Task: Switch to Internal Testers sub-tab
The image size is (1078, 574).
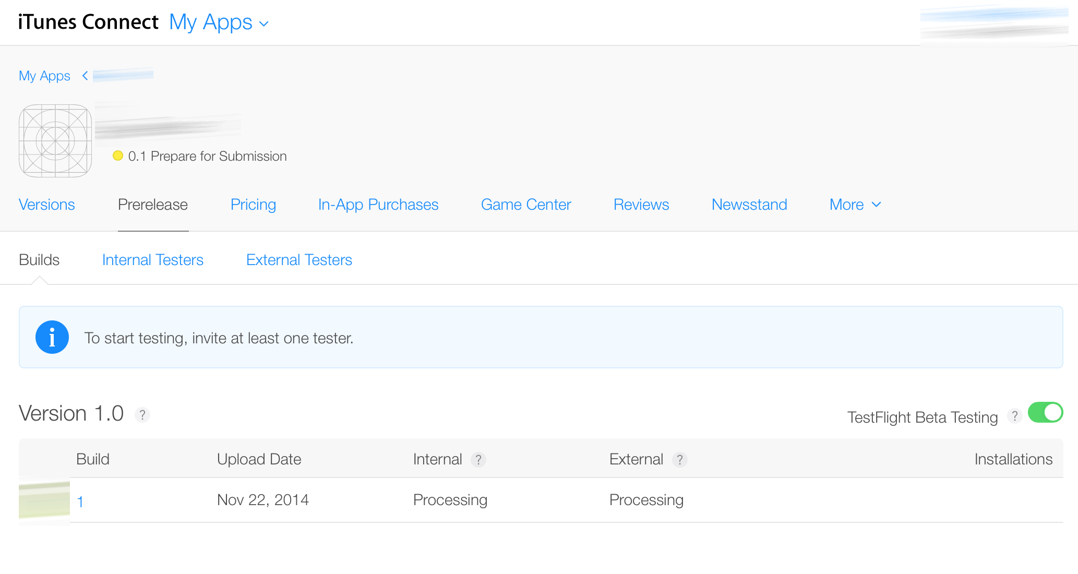Action: click(153, 260)
